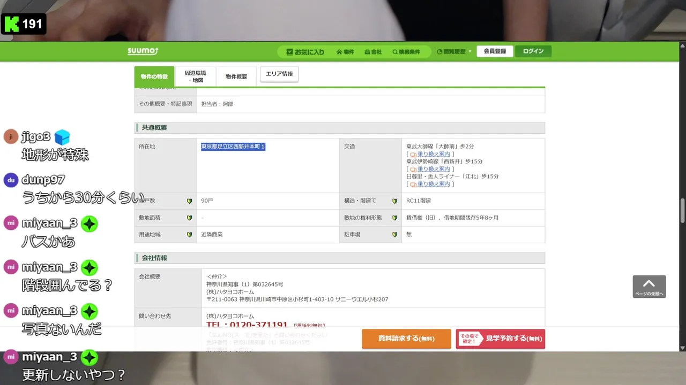This screenshot has width=686, height=385.
Task: Click the 共通概要 section heading
Action: click(x=154, y=128)
